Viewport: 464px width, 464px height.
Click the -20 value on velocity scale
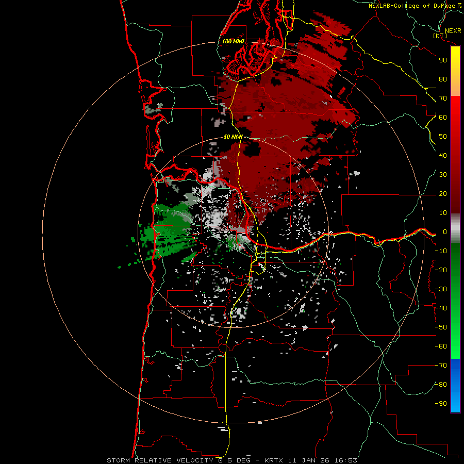point(441,270)
